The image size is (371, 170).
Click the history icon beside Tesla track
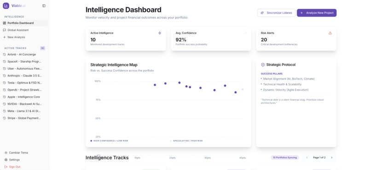pyautogui.click(x=4, y=83)
